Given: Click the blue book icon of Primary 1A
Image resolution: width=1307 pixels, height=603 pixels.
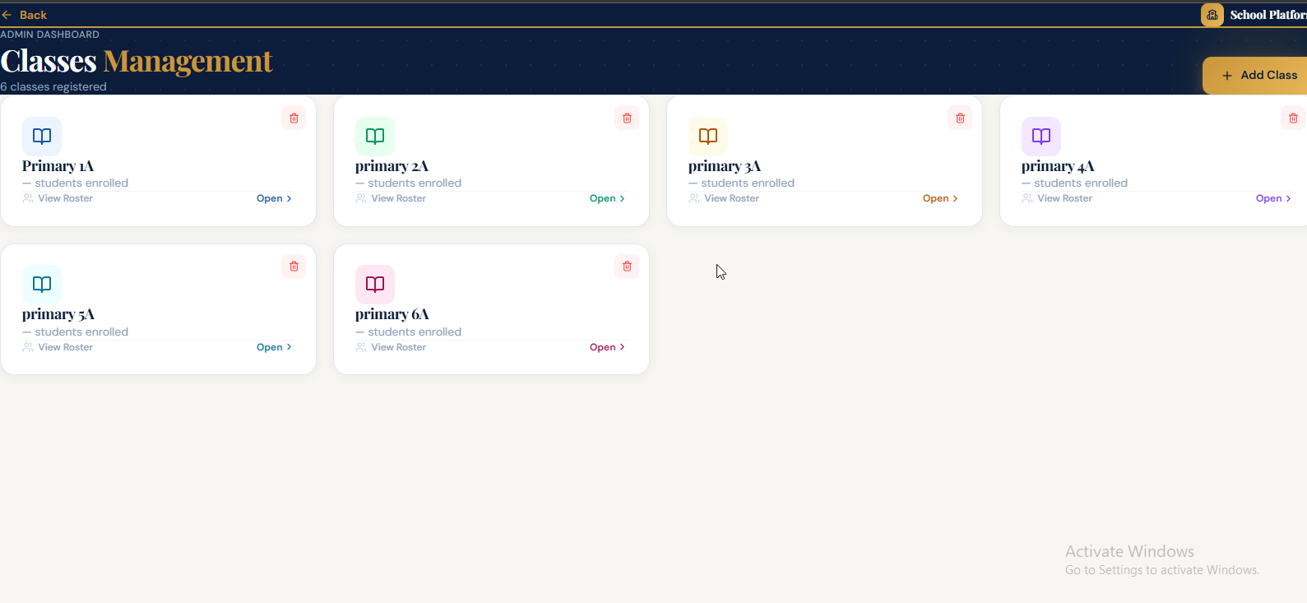Looking at the screenshot, I should pyautogui.click(x=42, y=136).
